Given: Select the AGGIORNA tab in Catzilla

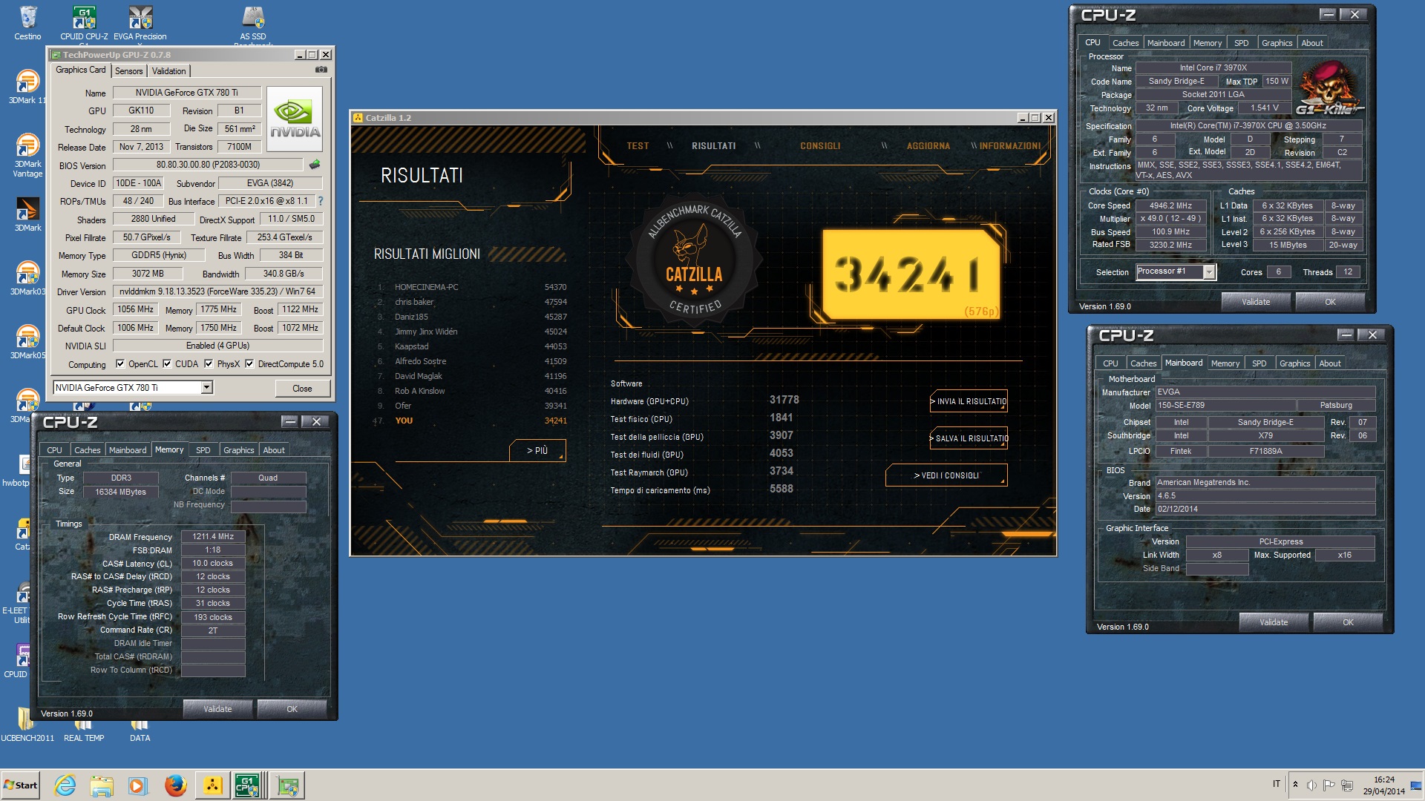Looking at the screenshot, I should coord(928,146).
